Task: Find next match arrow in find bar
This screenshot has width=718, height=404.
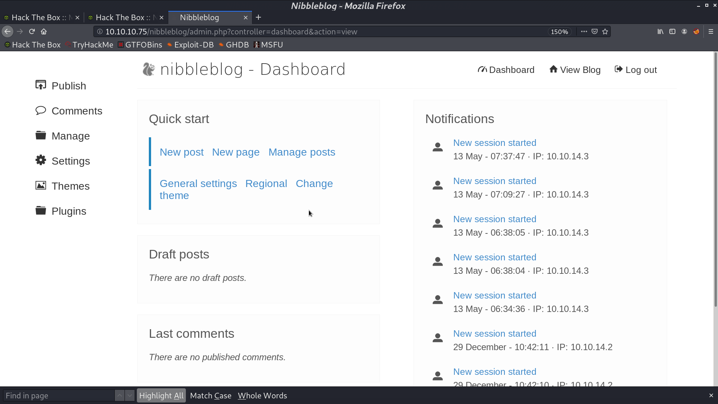Action: pyautogui.click(x=130, y=396)
